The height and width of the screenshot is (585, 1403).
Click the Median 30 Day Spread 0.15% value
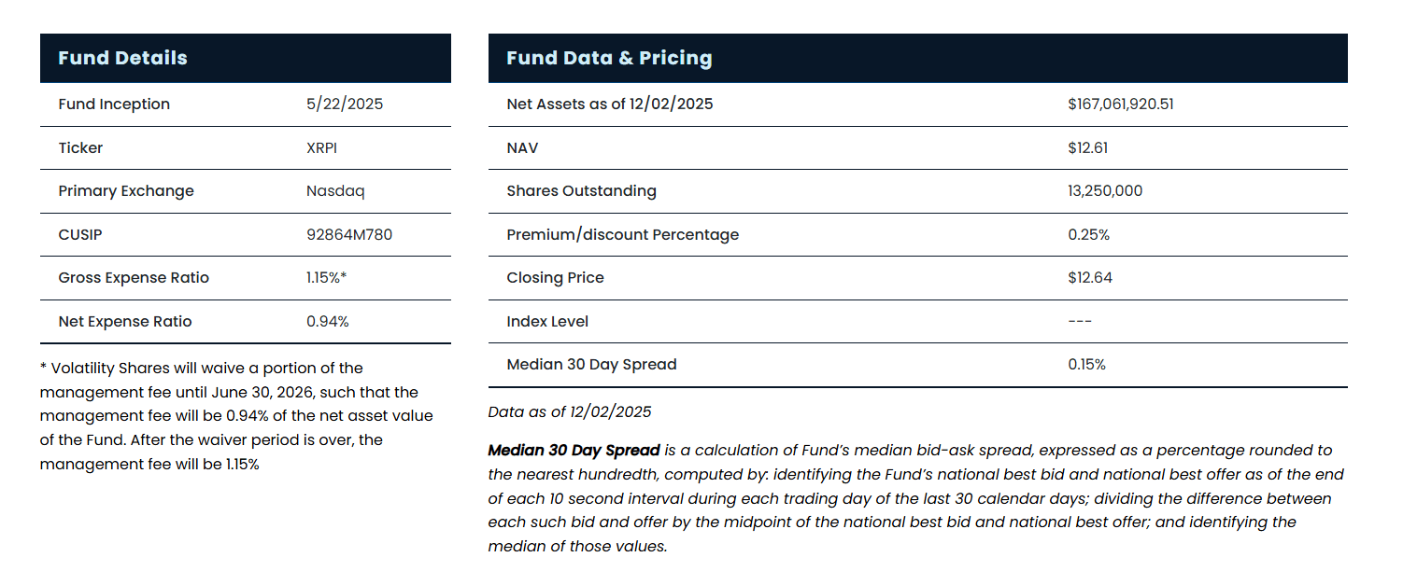[x=1086, y=364]
